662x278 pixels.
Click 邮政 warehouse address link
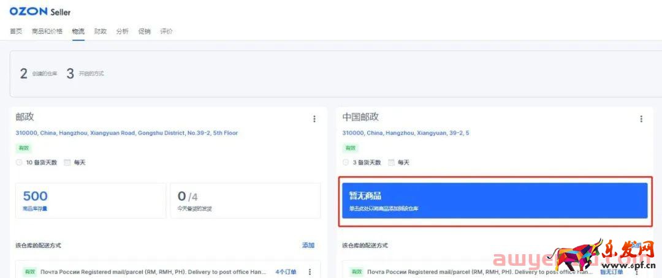127,133
